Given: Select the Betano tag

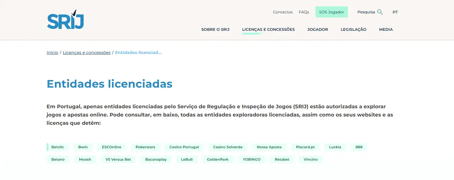Looking at the screenshot, I should tap(58, 159).
